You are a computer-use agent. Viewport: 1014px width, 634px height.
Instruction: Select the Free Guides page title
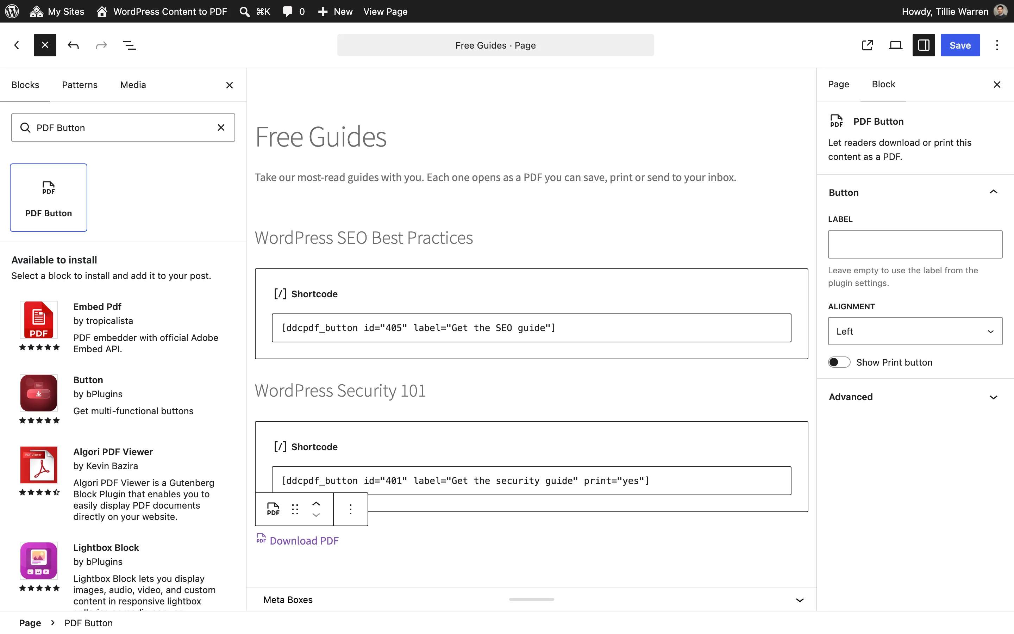321,137
